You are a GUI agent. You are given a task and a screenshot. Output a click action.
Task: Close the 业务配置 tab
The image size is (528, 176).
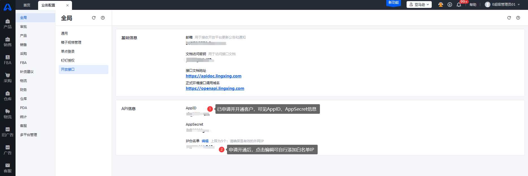tap(67, 5)
